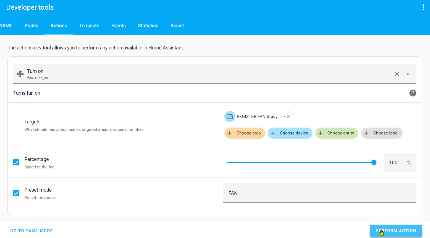The image size is (430, 238).
Task: Open the Events tab
Action: [119, 26]
